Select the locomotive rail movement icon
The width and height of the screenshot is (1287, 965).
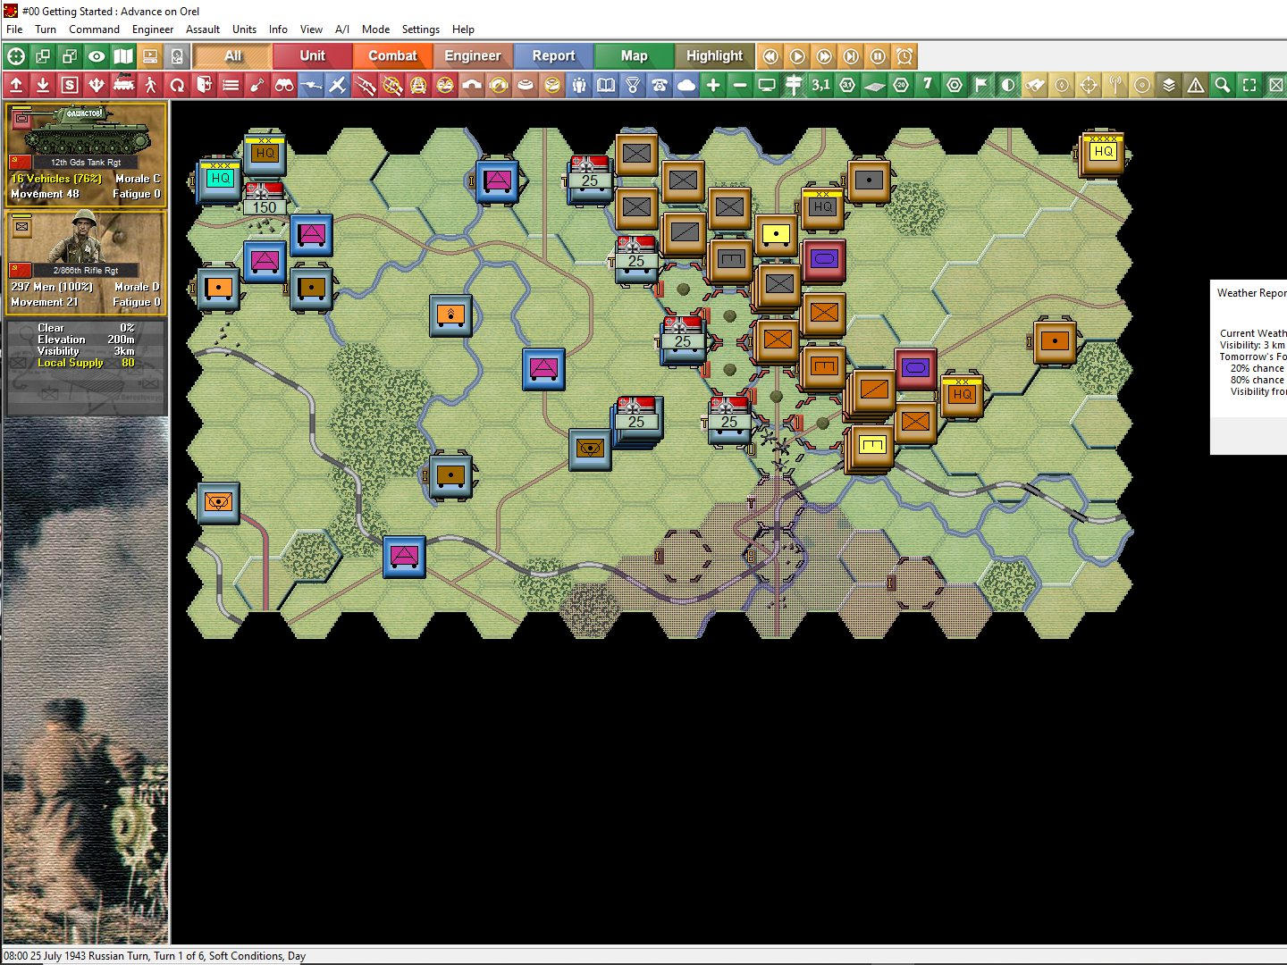coord(125,86)
